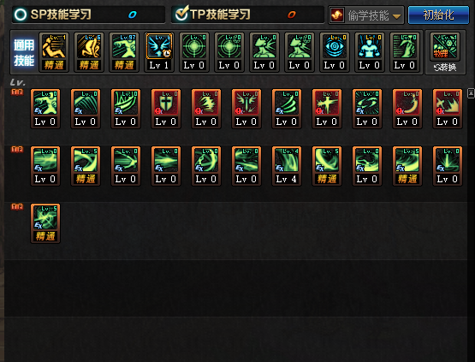This screenshot has width=475, height=362.
Task: Click the TP skill icon showing Lv 4
Action: 287,166
